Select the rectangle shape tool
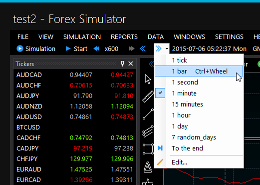The image size is (260, 185). 148,149
